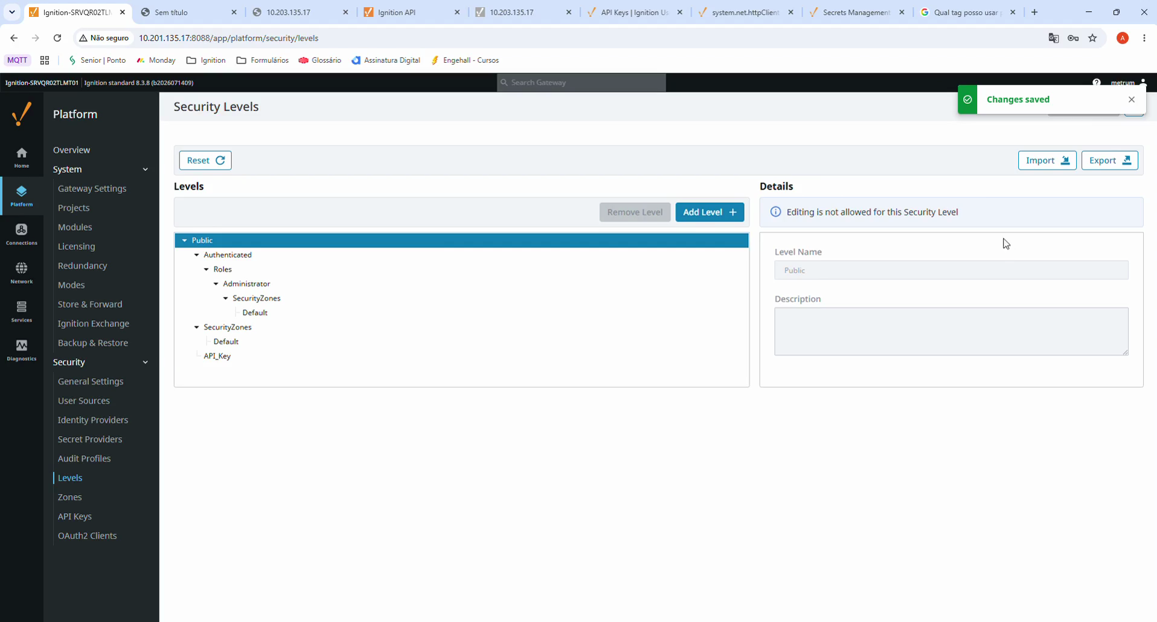This screenshot has width=1157, height=622.
Task: Open a new browser tab
Action: (x=1034, y=12)
